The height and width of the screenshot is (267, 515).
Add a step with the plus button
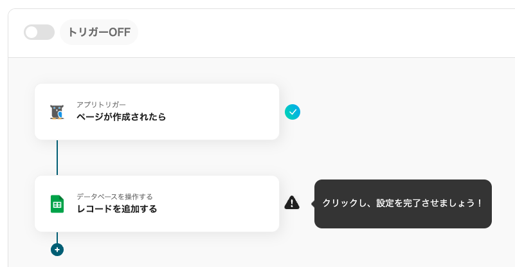point(57,249)
